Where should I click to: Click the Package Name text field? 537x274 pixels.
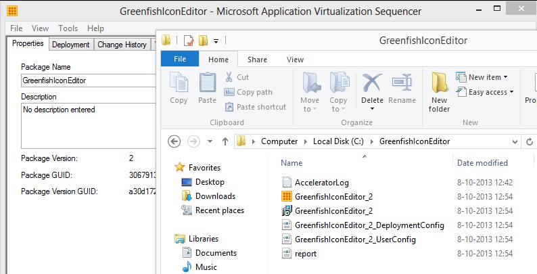tap(85, 80)
